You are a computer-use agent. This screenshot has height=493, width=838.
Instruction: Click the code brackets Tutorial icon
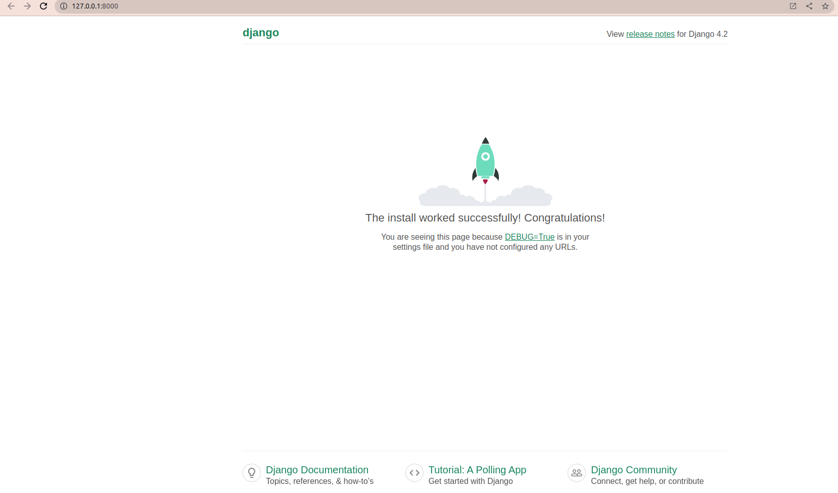point(414,473)
